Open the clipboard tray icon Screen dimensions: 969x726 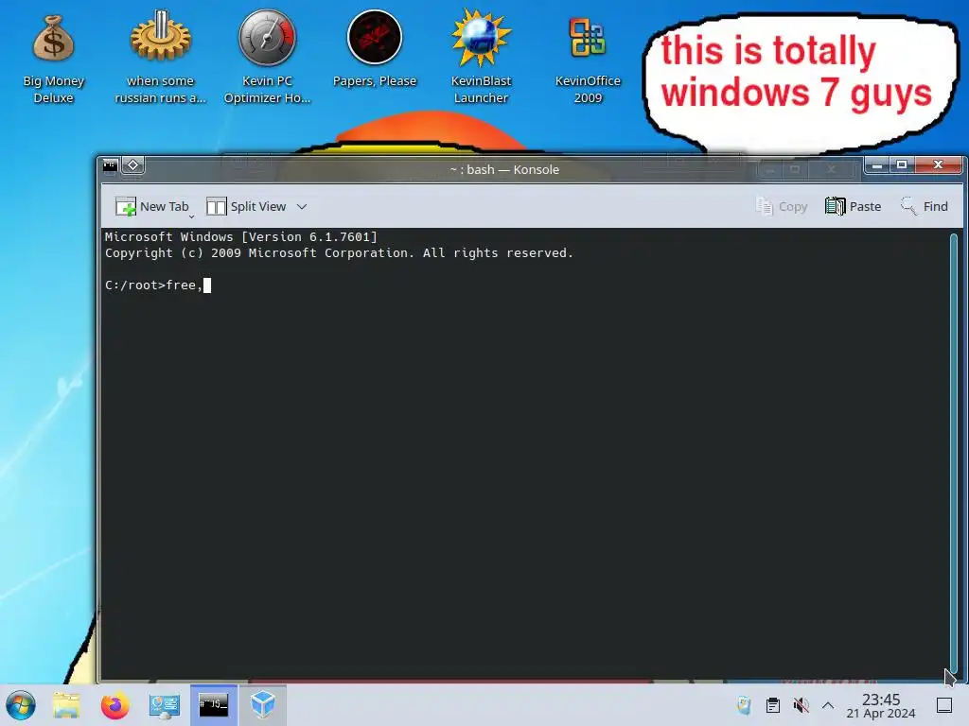click(772, 705)
